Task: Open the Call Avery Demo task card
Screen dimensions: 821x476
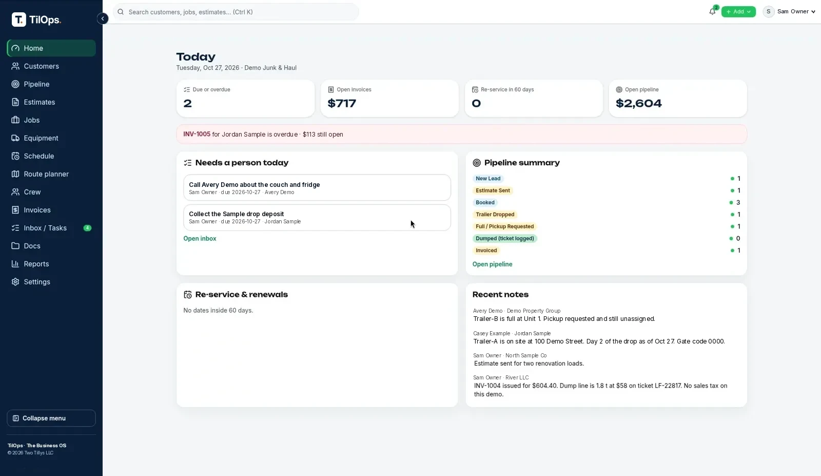Action: coord(317,188)
